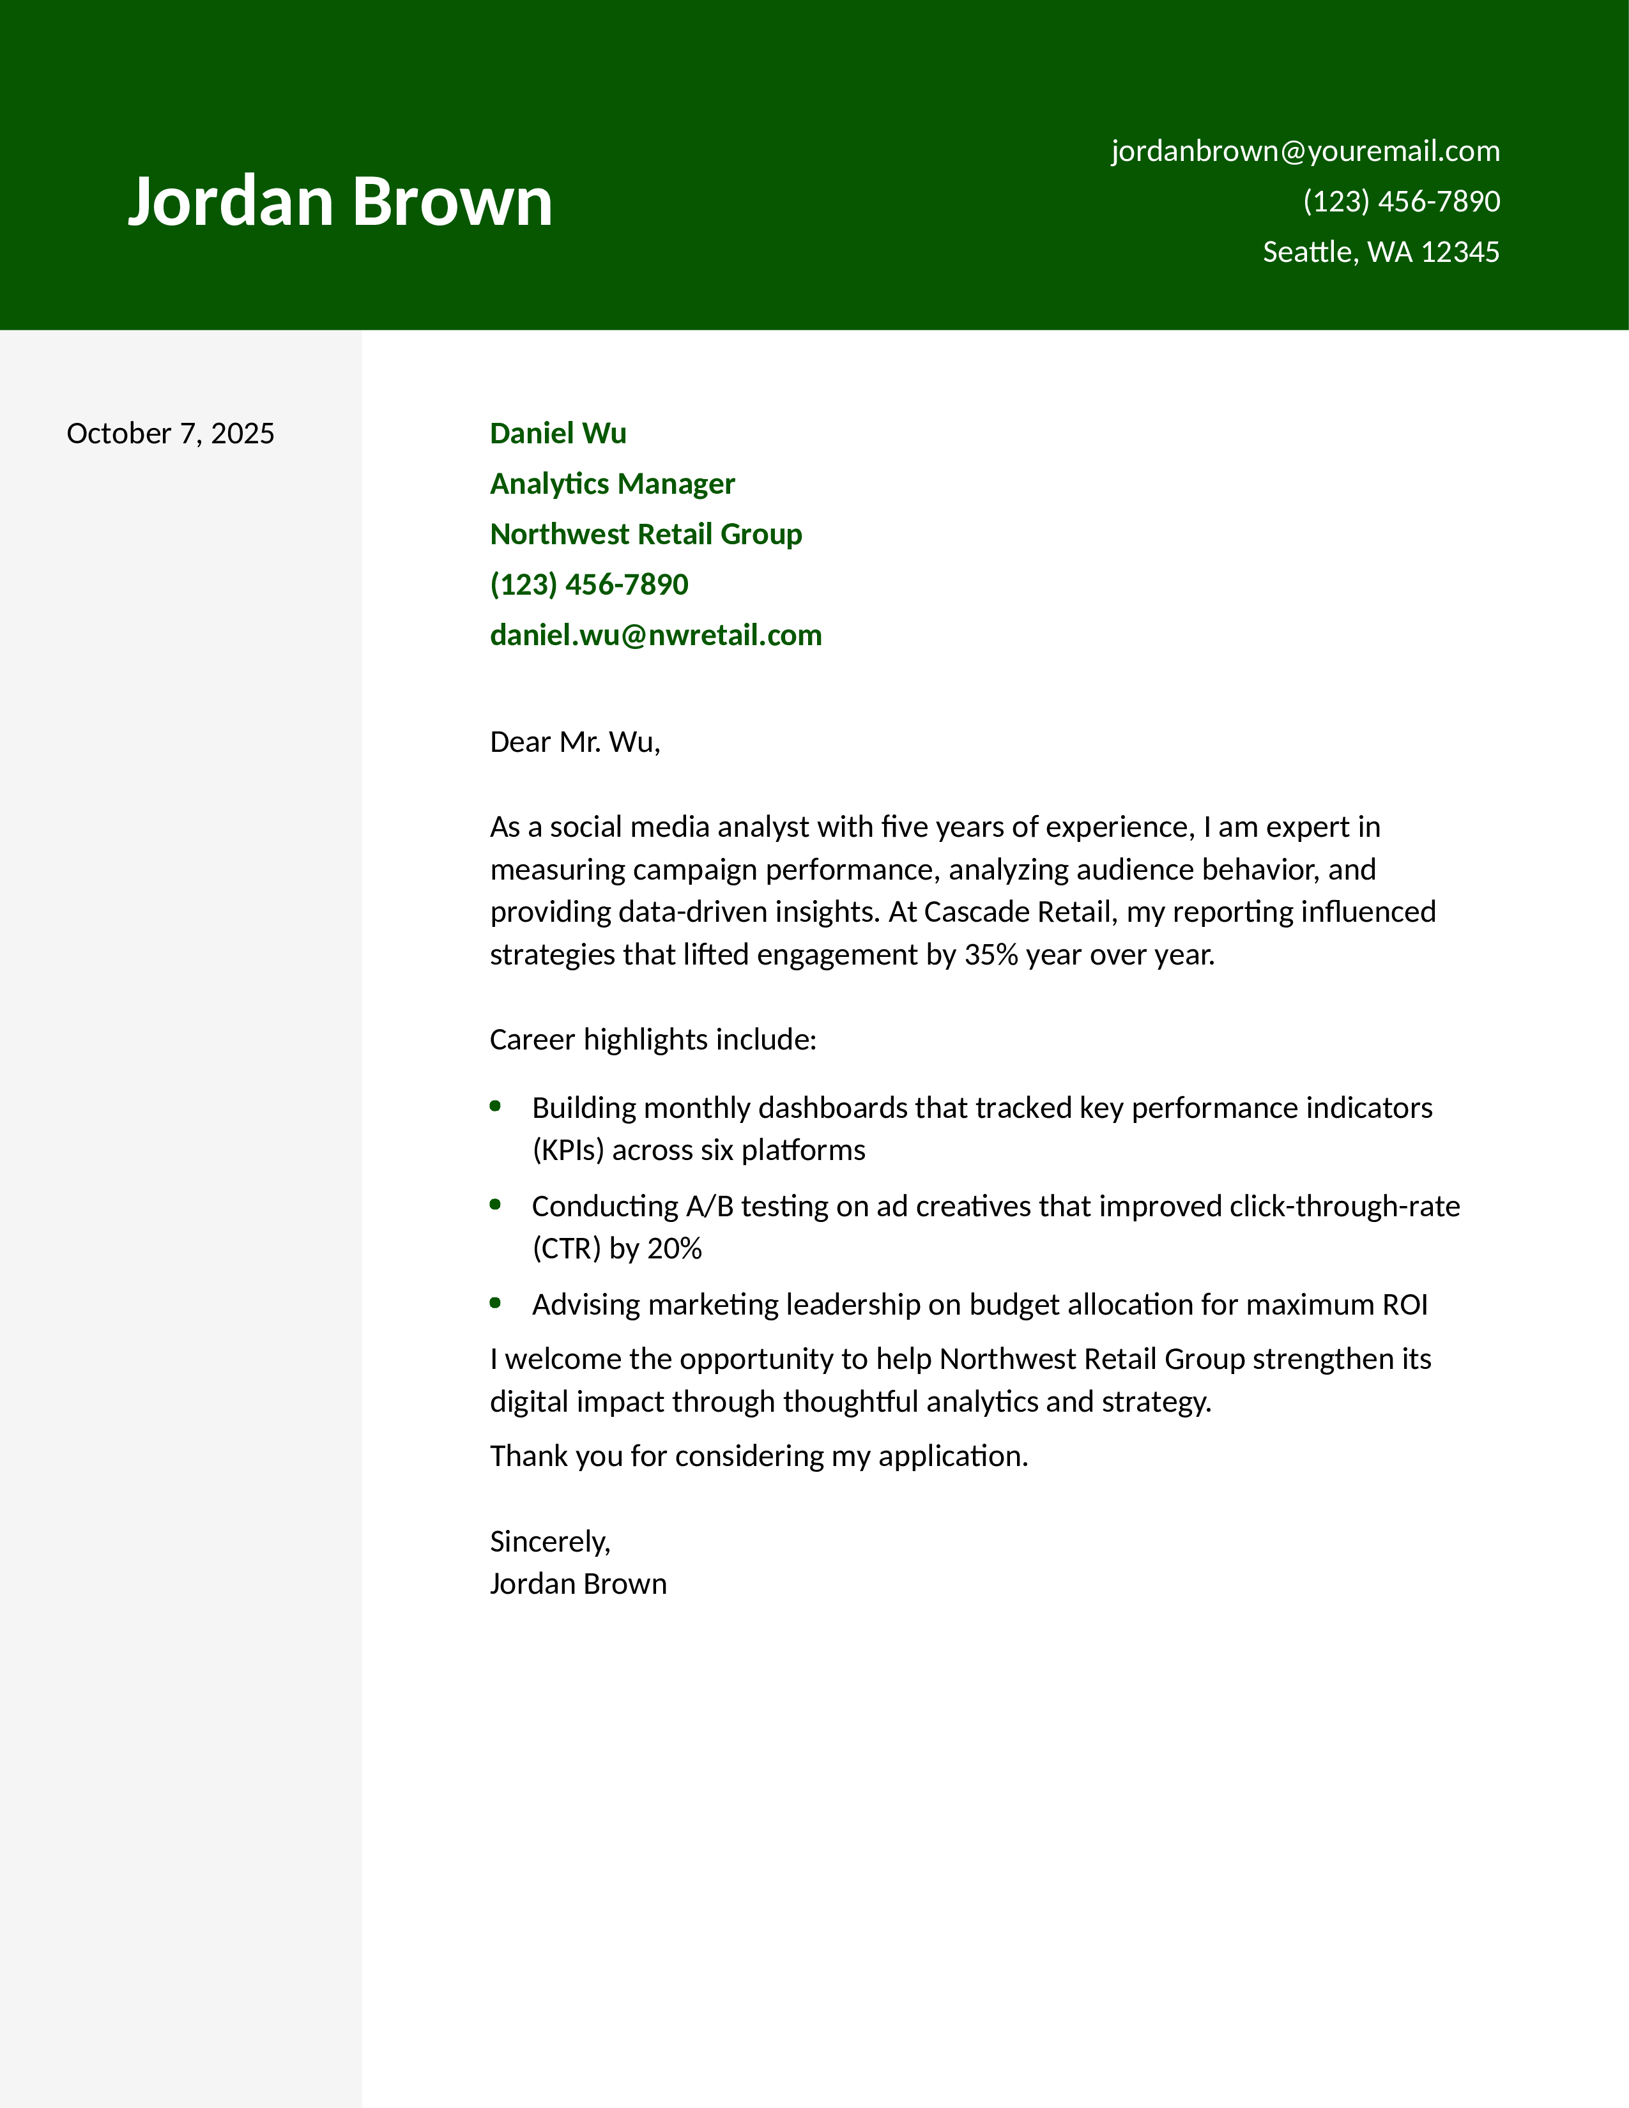Click the daniel.wu@nwretail.com email link
The width and height of the screenshot is (1629, 2108).
655,635
